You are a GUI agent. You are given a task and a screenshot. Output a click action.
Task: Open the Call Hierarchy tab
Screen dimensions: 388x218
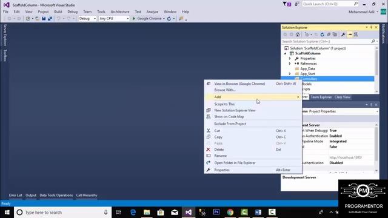[x=87, y=195]
